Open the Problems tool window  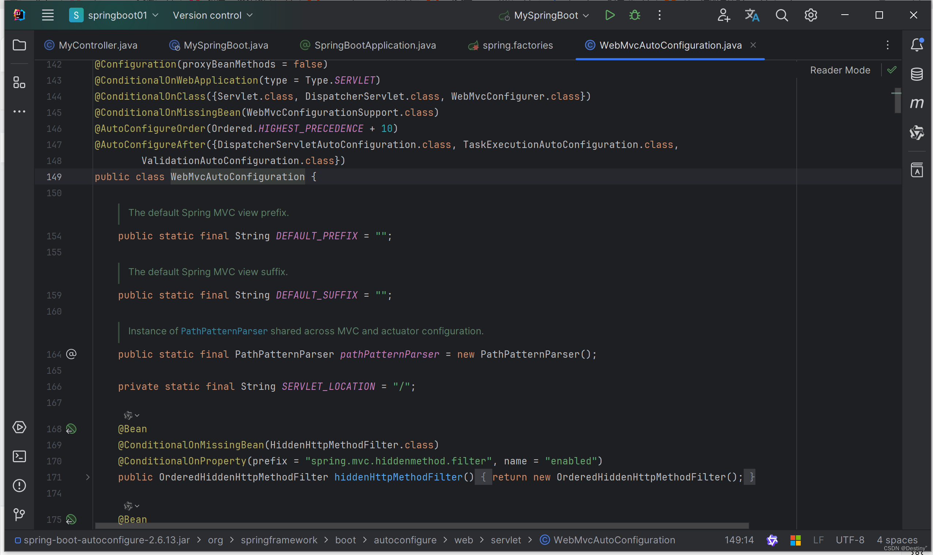19,486
